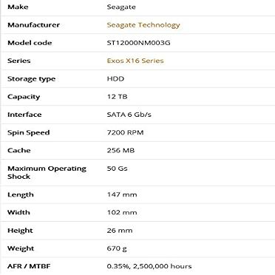Click the Series row label
Screen dimensions: 275x275
[19, 61]
